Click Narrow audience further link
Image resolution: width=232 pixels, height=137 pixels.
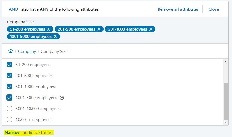pyautogui.click(x=29, y=132)
